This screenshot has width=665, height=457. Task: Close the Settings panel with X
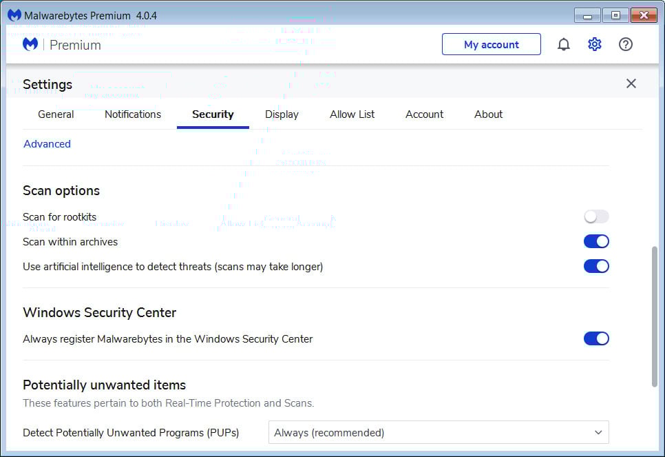coord(631,83)
